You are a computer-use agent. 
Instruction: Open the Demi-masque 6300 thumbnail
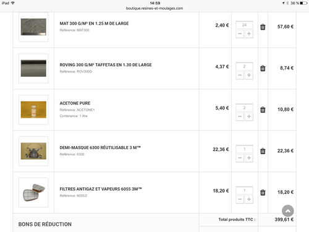tap(33, 151)
